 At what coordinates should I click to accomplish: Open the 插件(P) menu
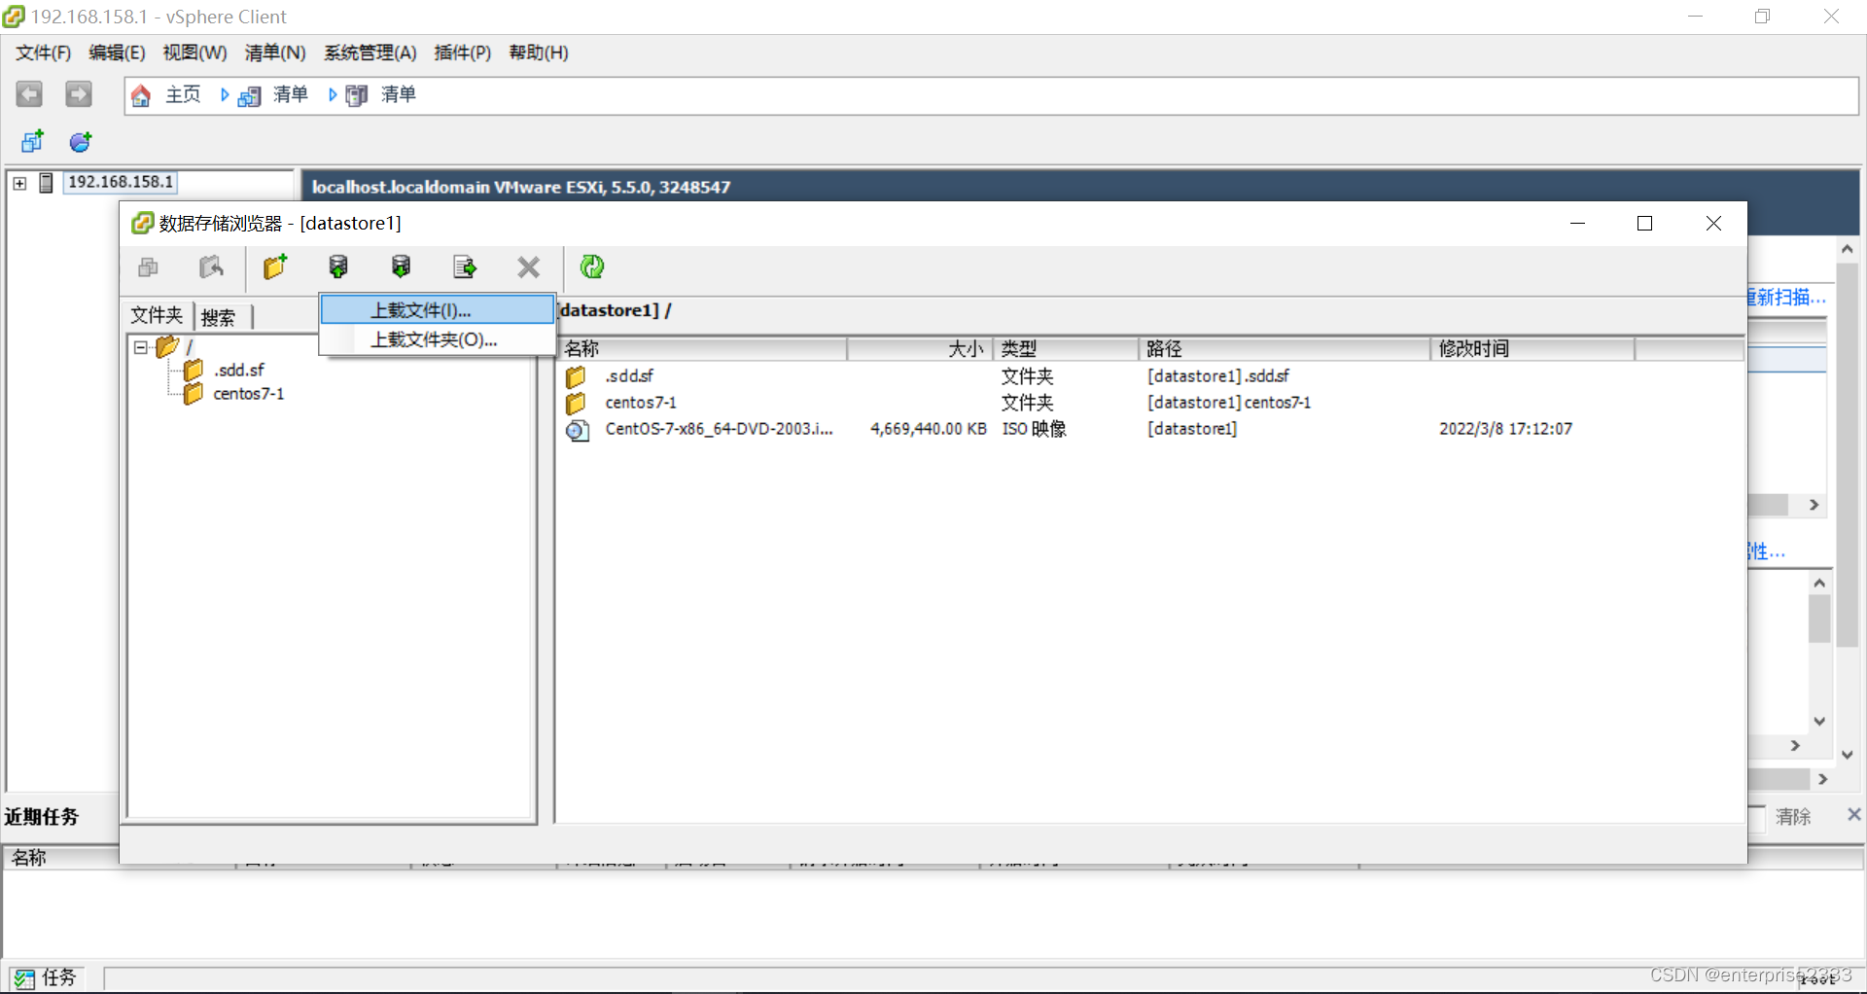point(463,53)
